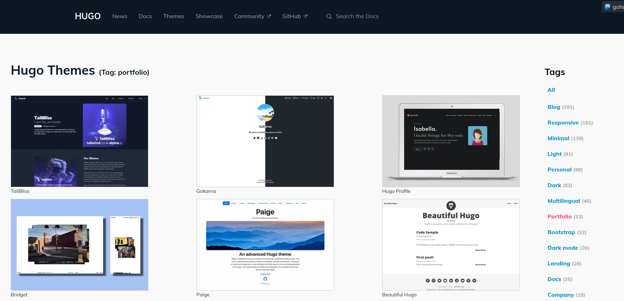Click the Paige theme name
This screenshot has width=624, height=301.
coord(203,295)
